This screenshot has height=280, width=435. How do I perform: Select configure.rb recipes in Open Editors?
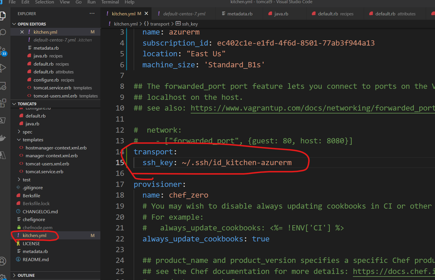point(54,80)
